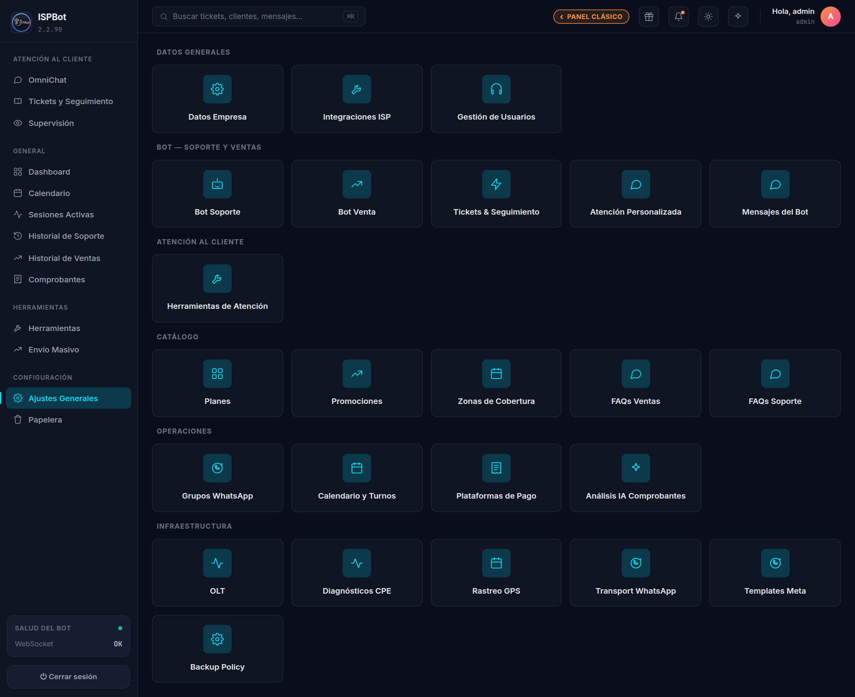Open Bot Venta trend icon
This screenshot has width=855, height=697.
pos(357,184)
